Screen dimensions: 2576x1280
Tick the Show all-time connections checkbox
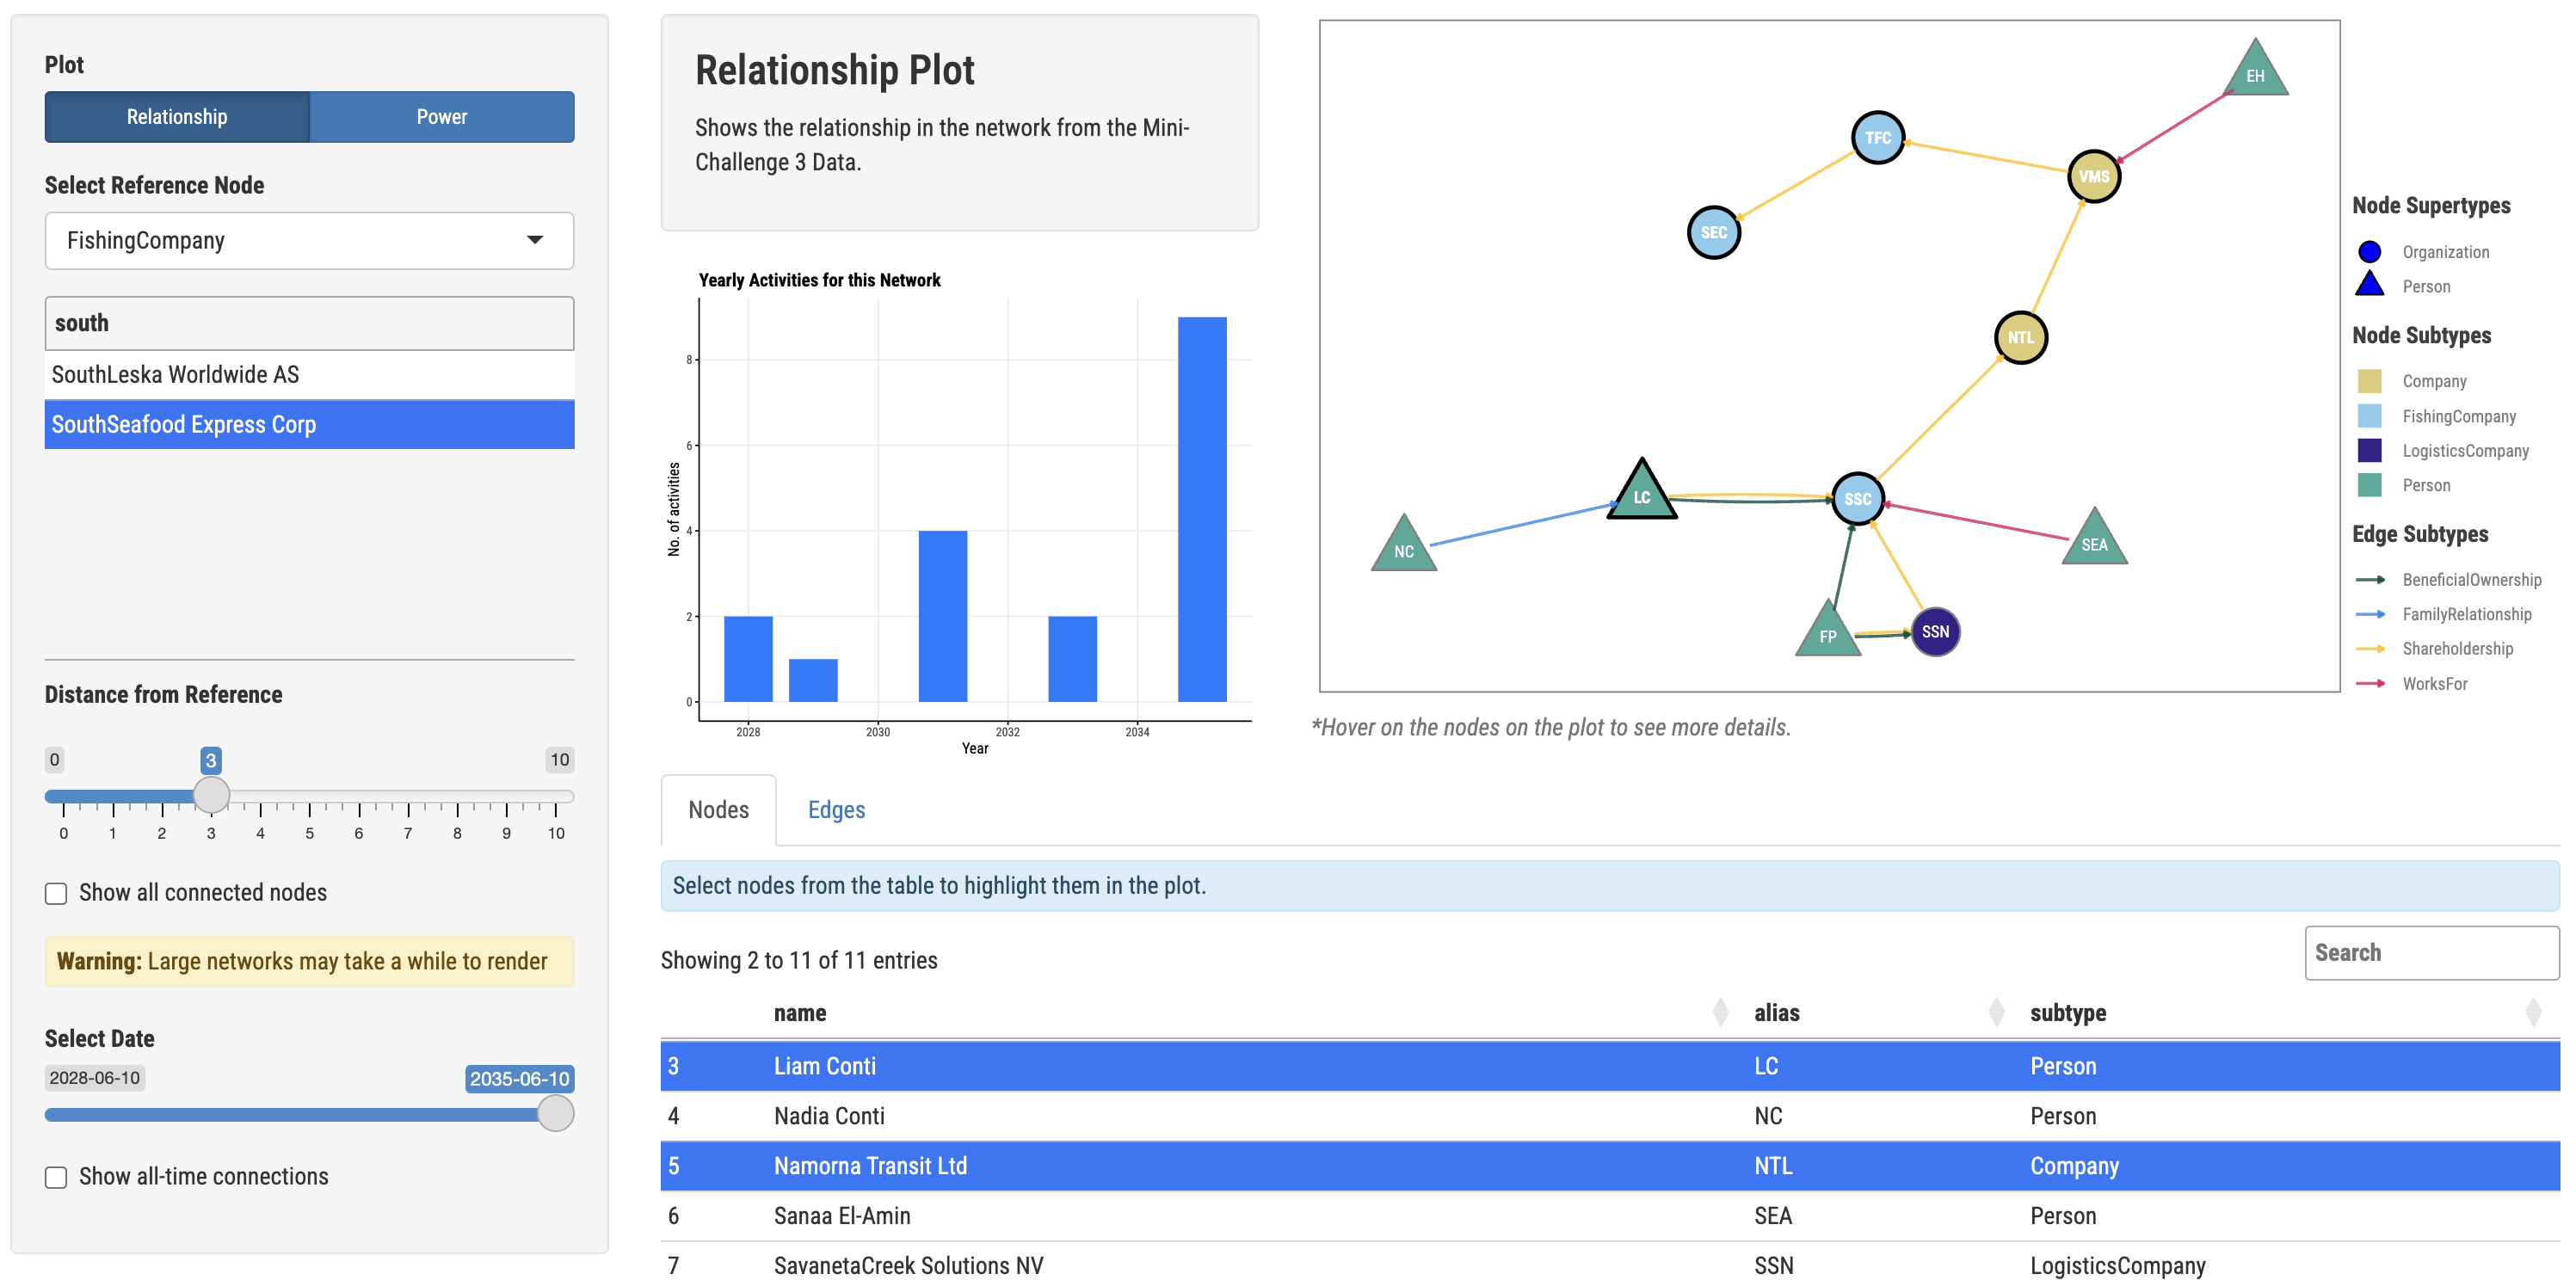coord(56,1177)
